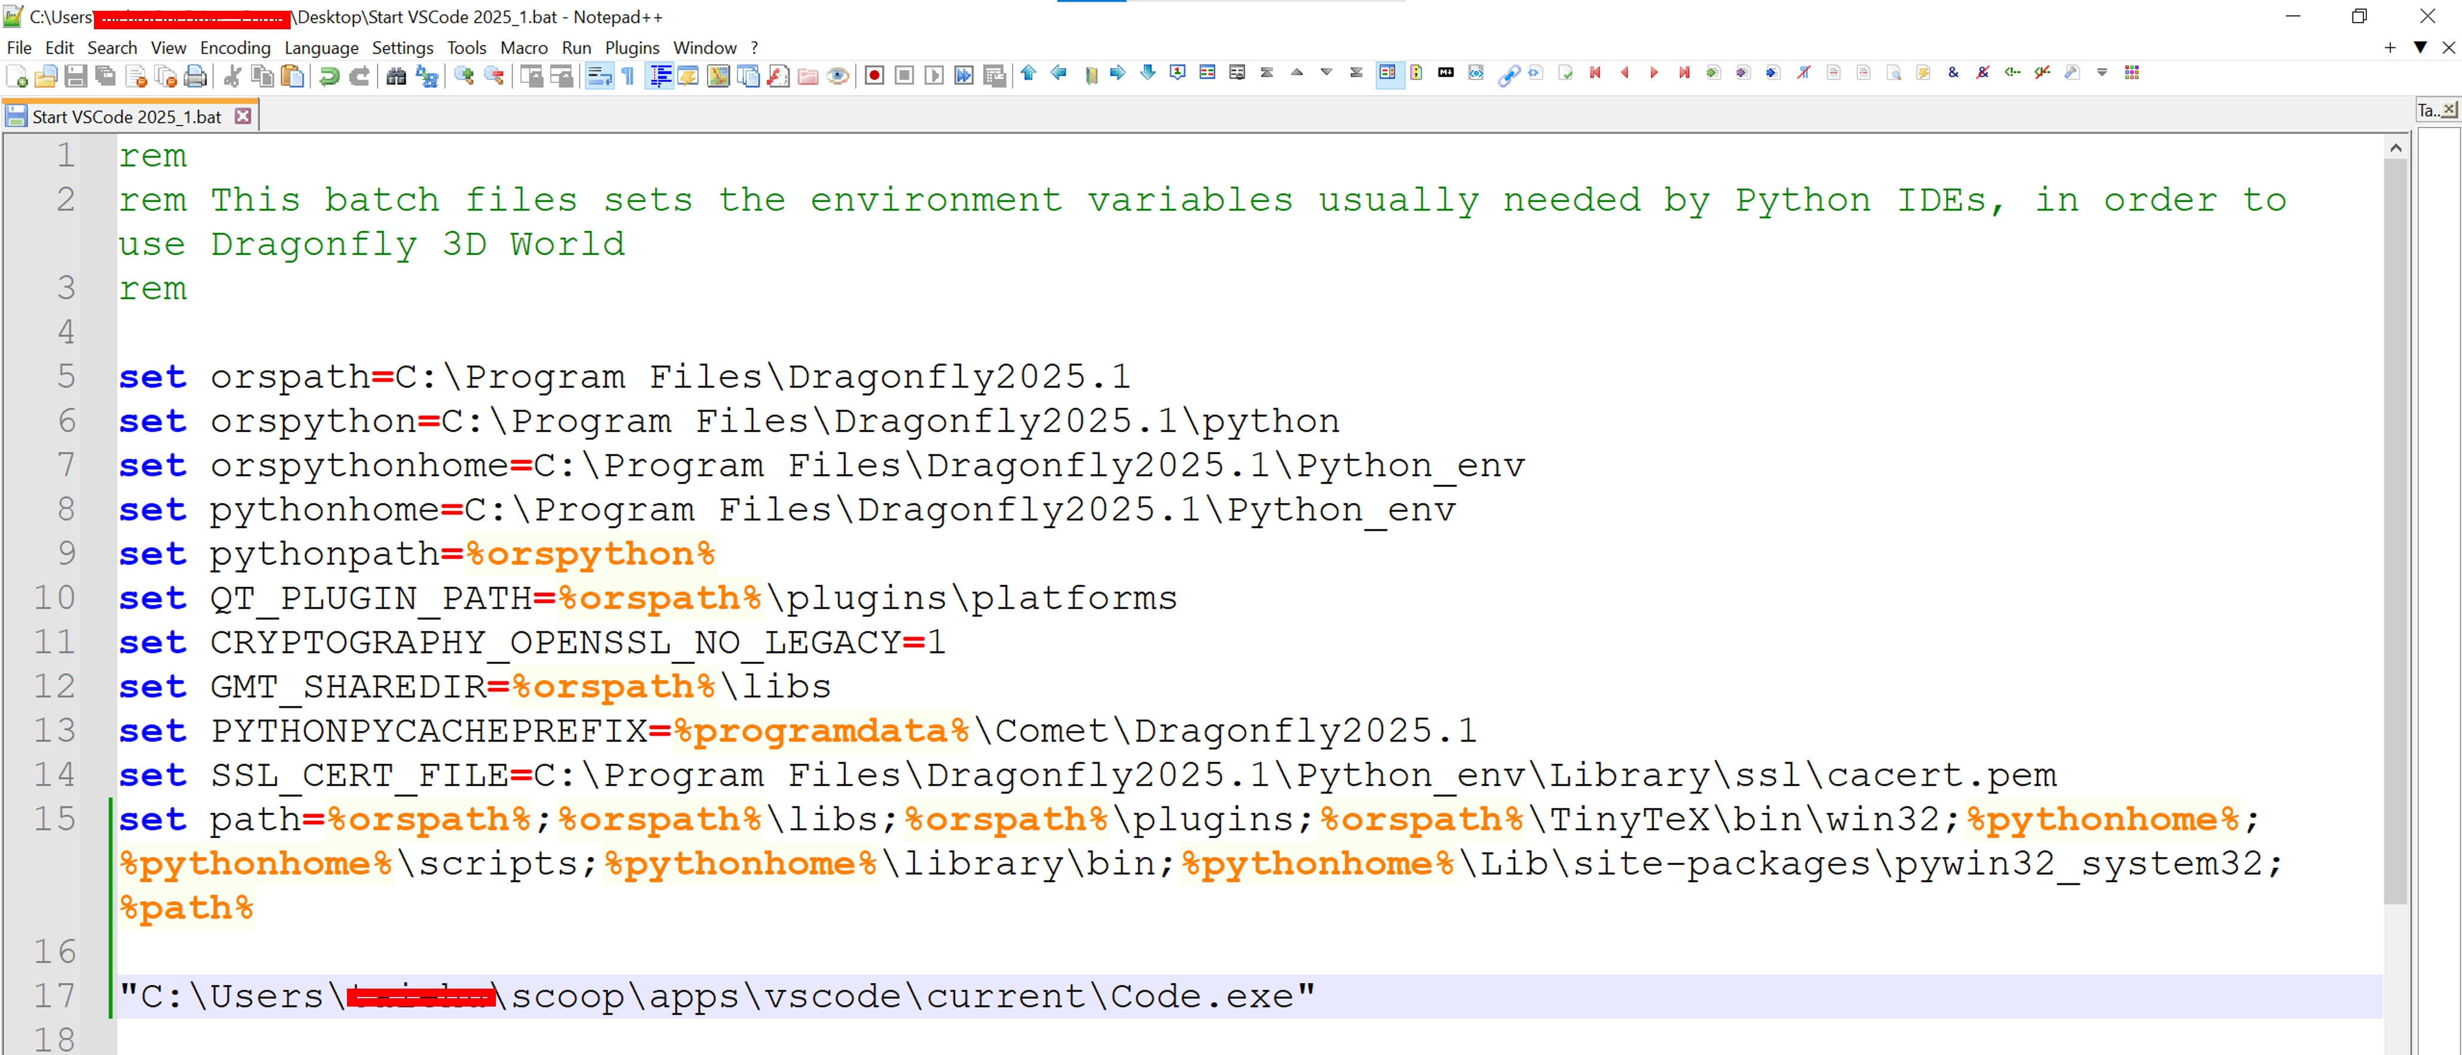The image size is (2462, 1055).
Task: Click the Cut scissors icon
Action: pyautogui.click(x=231, y=75)
